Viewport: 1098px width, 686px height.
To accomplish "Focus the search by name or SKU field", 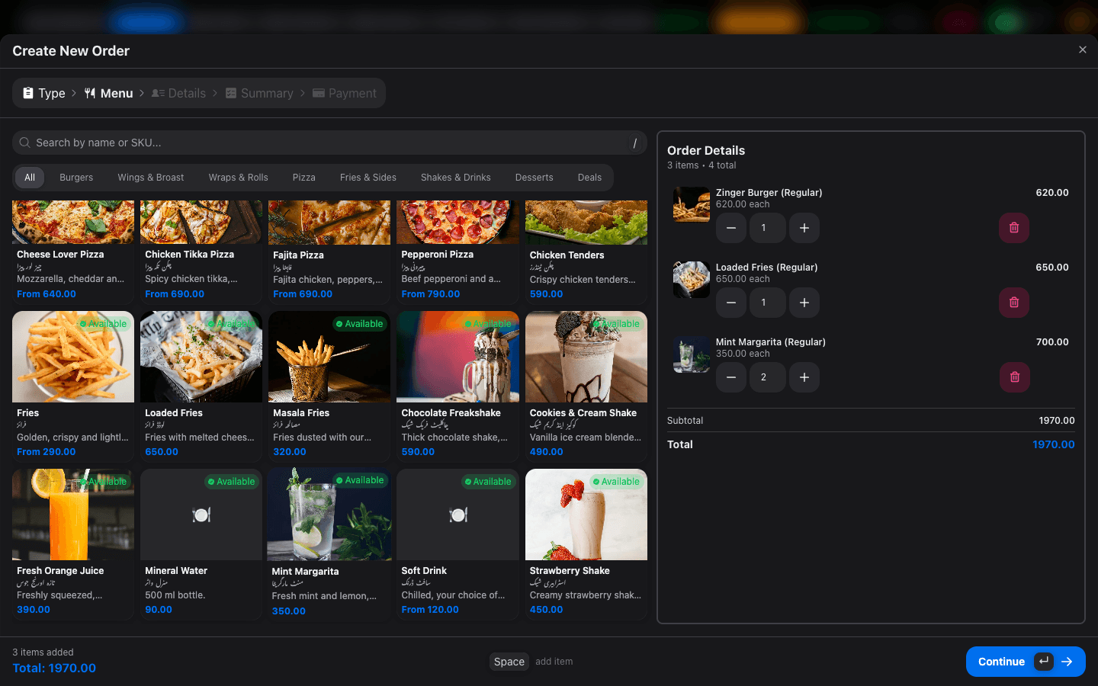I will tap(329, 143).
